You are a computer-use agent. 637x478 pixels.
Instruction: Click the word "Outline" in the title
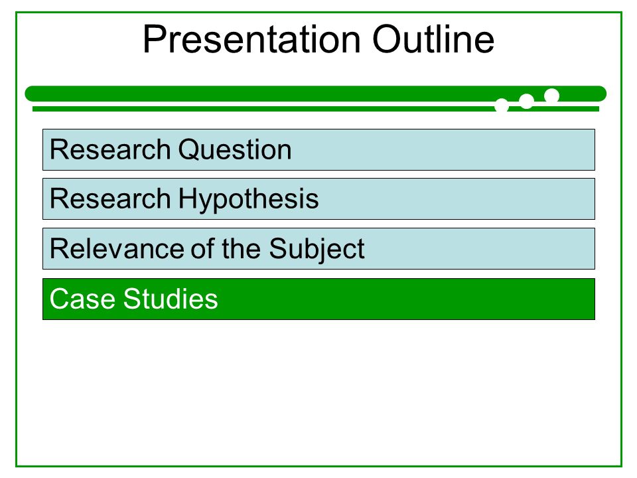pyautogui.click(x=433, y=39)
